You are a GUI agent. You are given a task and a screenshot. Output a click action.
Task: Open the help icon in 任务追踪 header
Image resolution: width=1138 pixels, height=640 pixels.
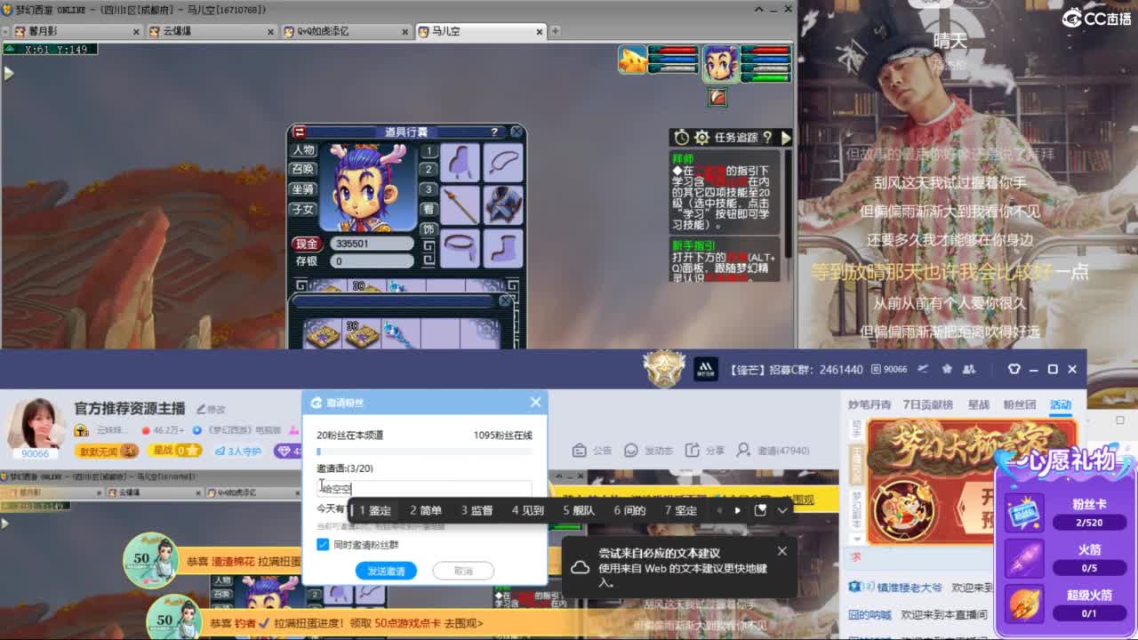pos(767,137)
